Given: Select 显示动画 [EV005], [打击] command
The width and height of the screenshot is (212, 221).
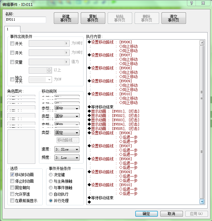Looking at the screenshot, I should point(114,129).
